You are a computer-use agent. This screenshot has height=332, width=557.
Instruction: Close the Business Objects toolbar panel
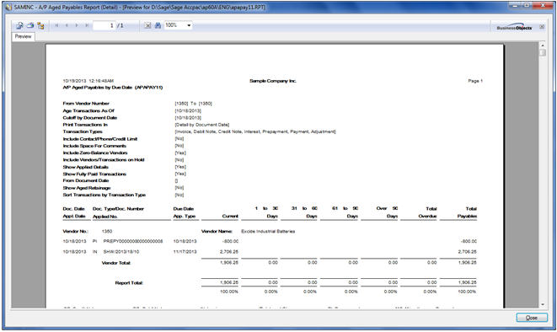[x=542, y=27]
